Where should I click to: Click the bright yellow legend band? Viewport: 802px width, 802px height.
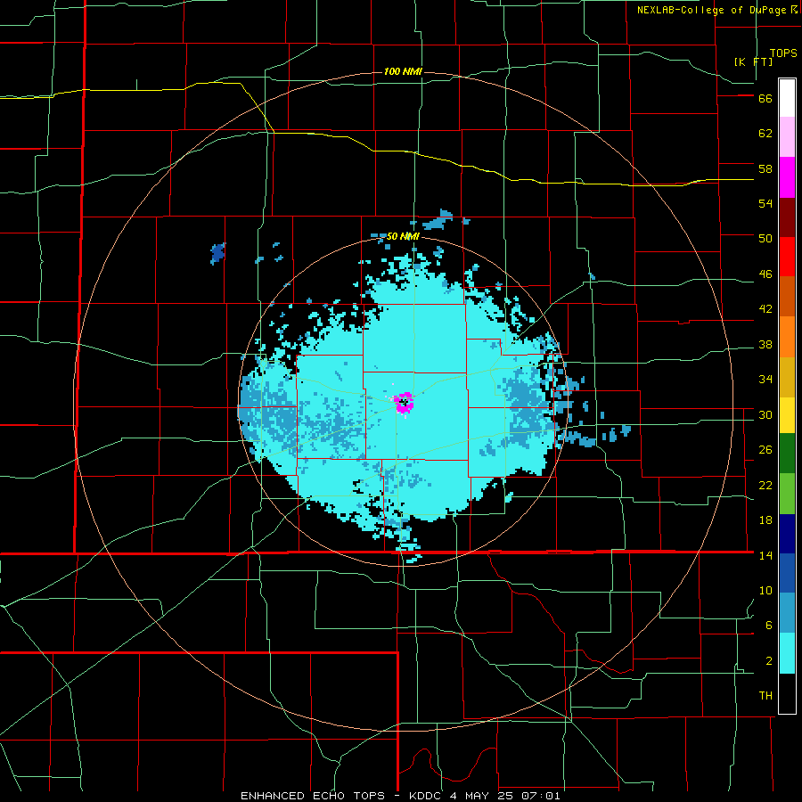click(x=787, y=415)
